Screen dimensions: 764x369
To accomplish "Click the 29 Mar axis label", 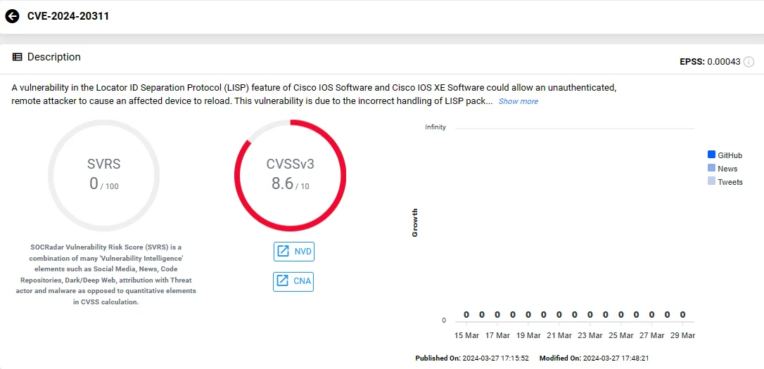I will pyautogui.click(x=682, y=335).
